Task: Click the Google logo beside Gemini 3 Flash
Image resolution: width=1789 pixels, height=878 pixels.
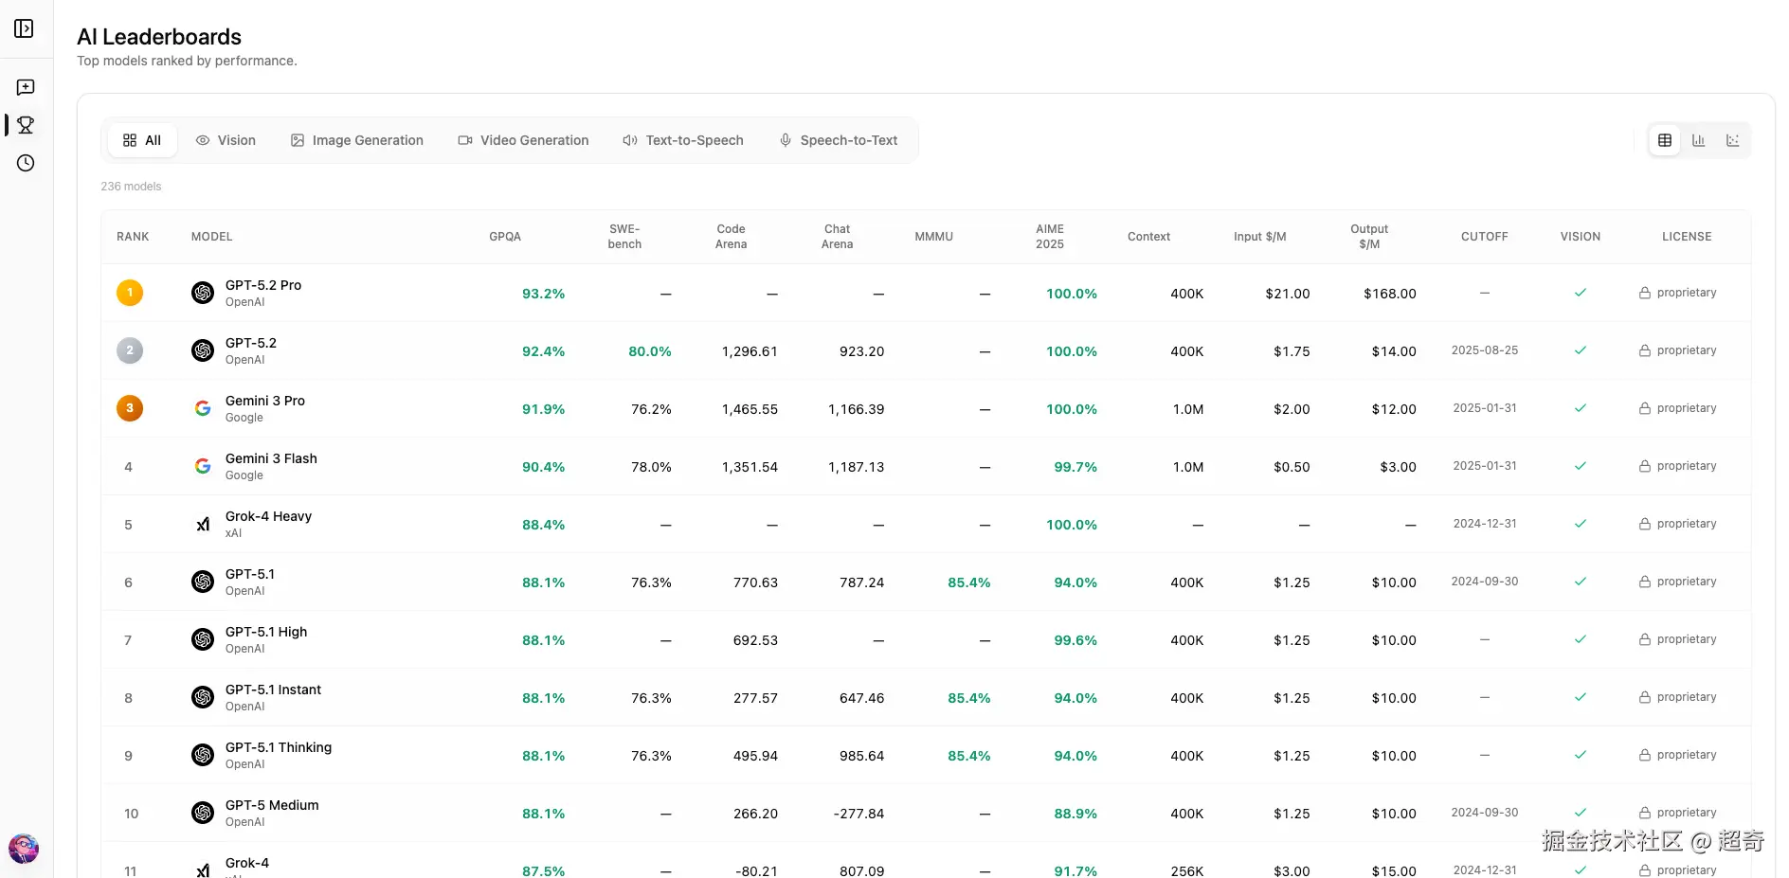Action: pos(203,466)
